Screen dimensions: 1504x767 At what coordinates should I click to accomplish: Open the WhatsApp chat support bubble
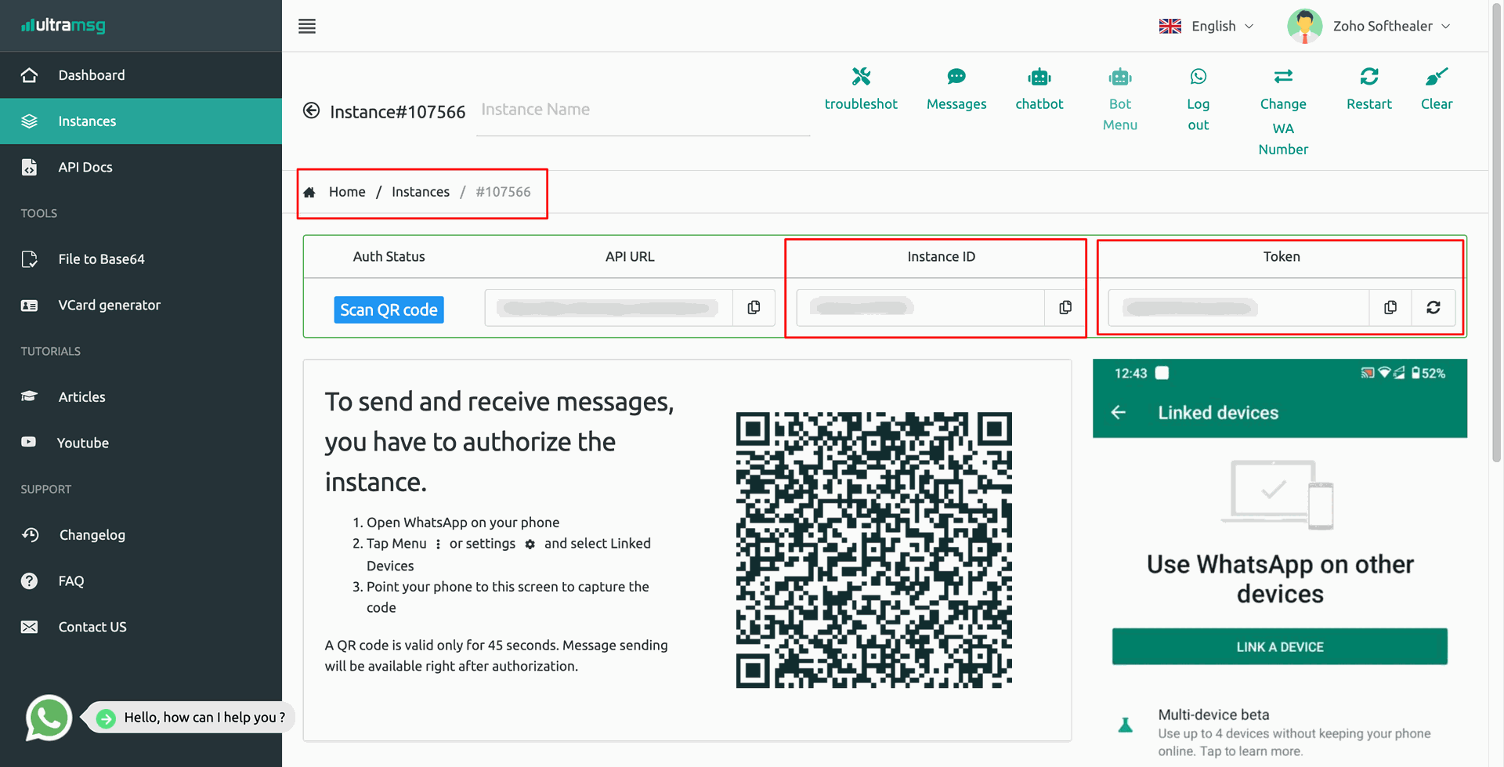click(49, 718)
